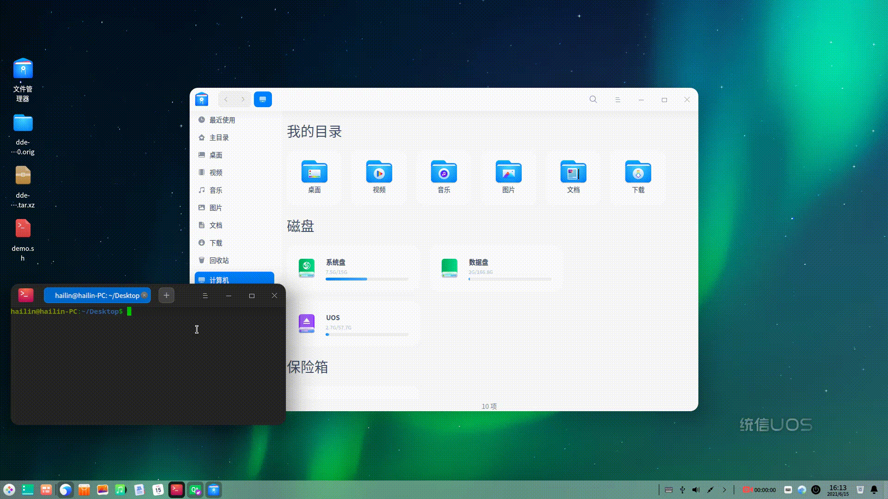The height and width of the screenshot is (499, 888).
Task: Select 文档 in the file manager sidebar
Action: (234, 225)
